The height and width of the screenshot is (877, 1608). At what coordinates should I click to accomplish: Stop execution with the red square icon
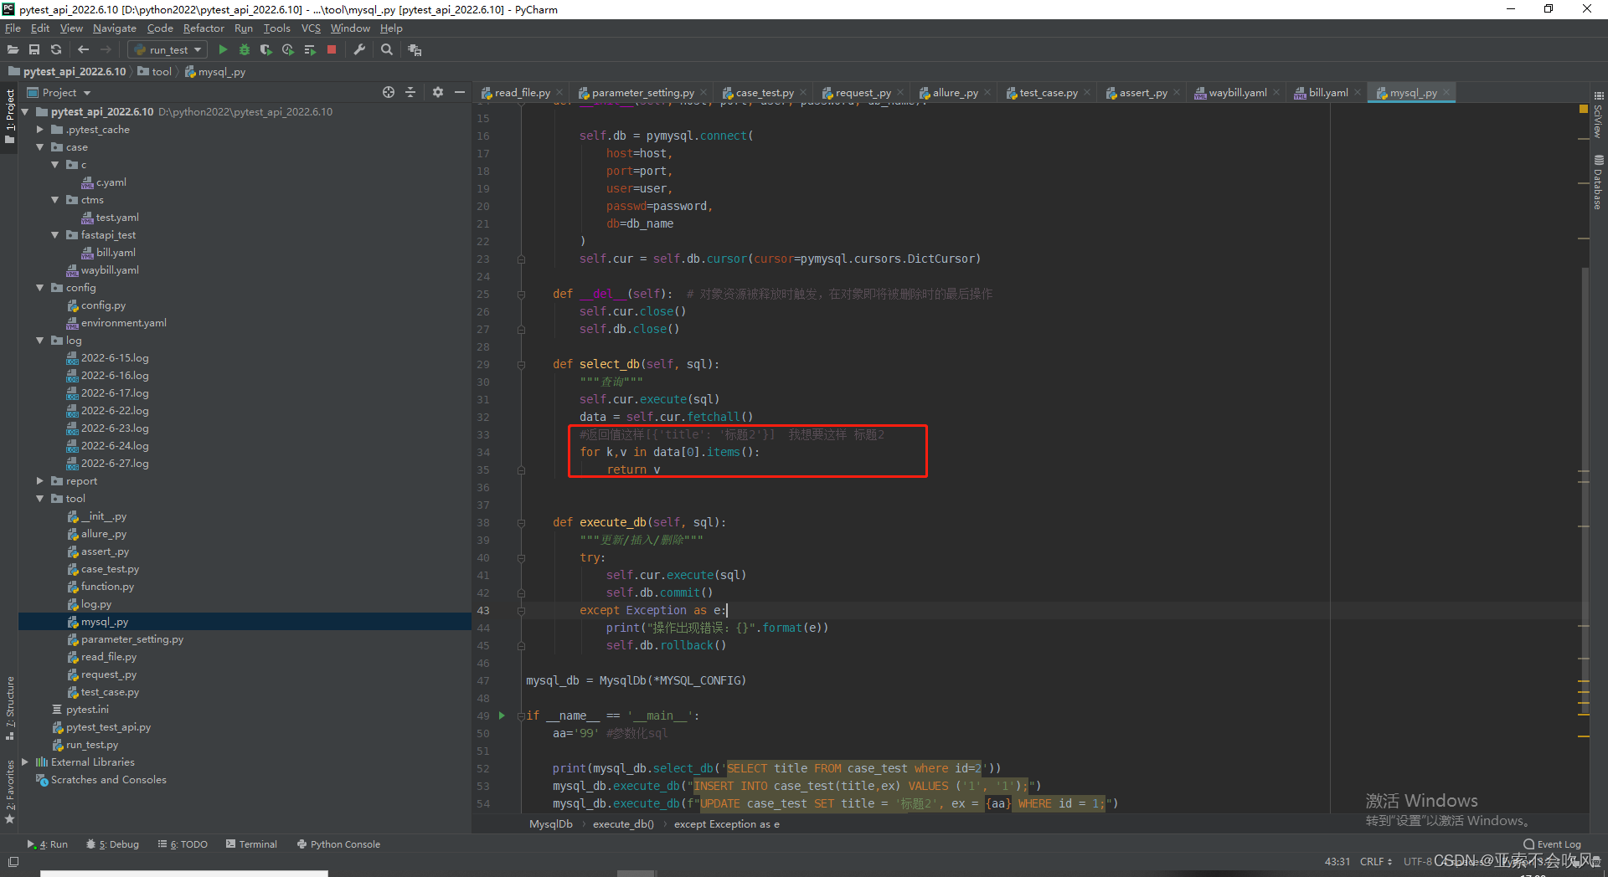click(x=332, y=50)
